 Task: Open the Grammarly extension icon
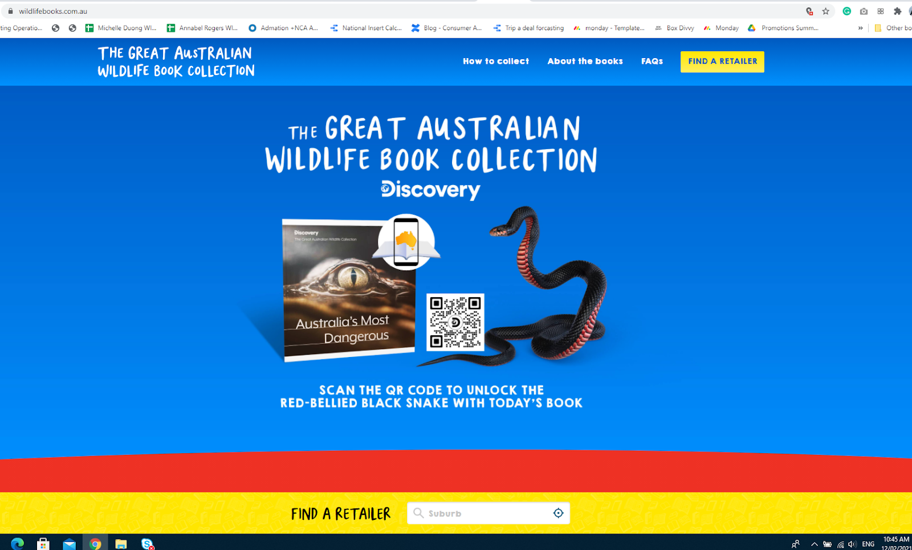pyautogui.click(x=847, y=11)
